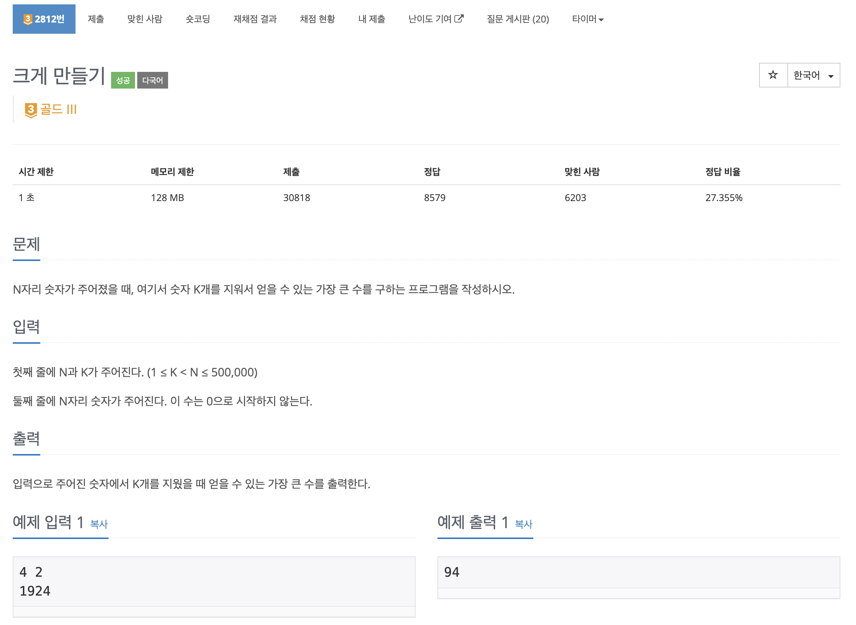The width and height of the screenshot is (856, 625).
Task: Click the dropdown caret next to 타이머
Action: pos(602,20)
